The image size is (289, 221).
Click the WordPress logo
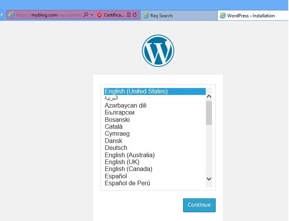[158, 51]
